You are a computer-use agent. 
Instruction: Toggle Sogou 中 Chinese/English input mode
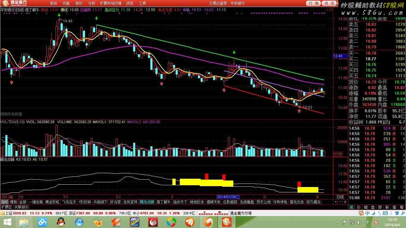[367, 213]
